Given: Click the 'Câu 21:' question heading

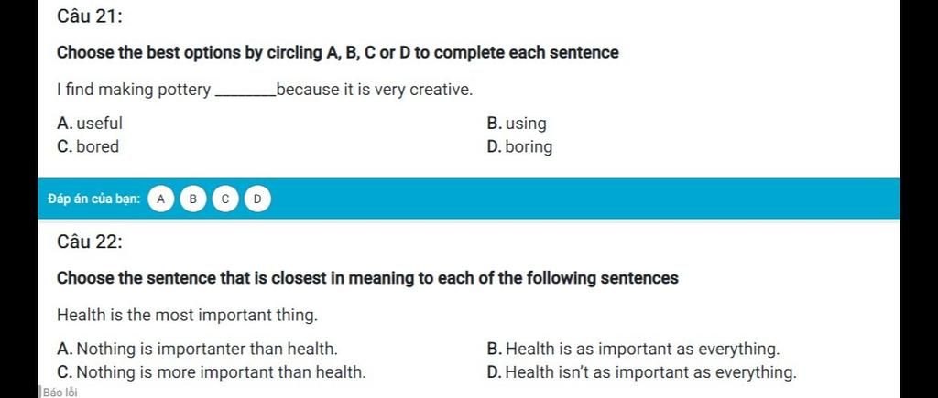Looking at the screenshot, I should tap(90, 16).
